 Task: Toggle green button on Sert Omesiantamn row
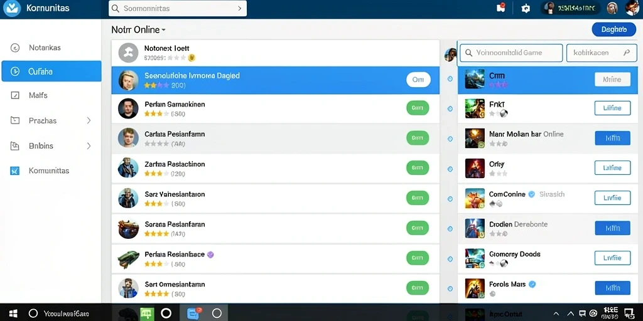coord(418,288)
